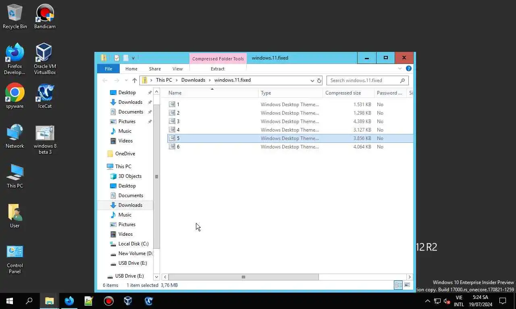Click New folder quick access toolbar icon

126,58
